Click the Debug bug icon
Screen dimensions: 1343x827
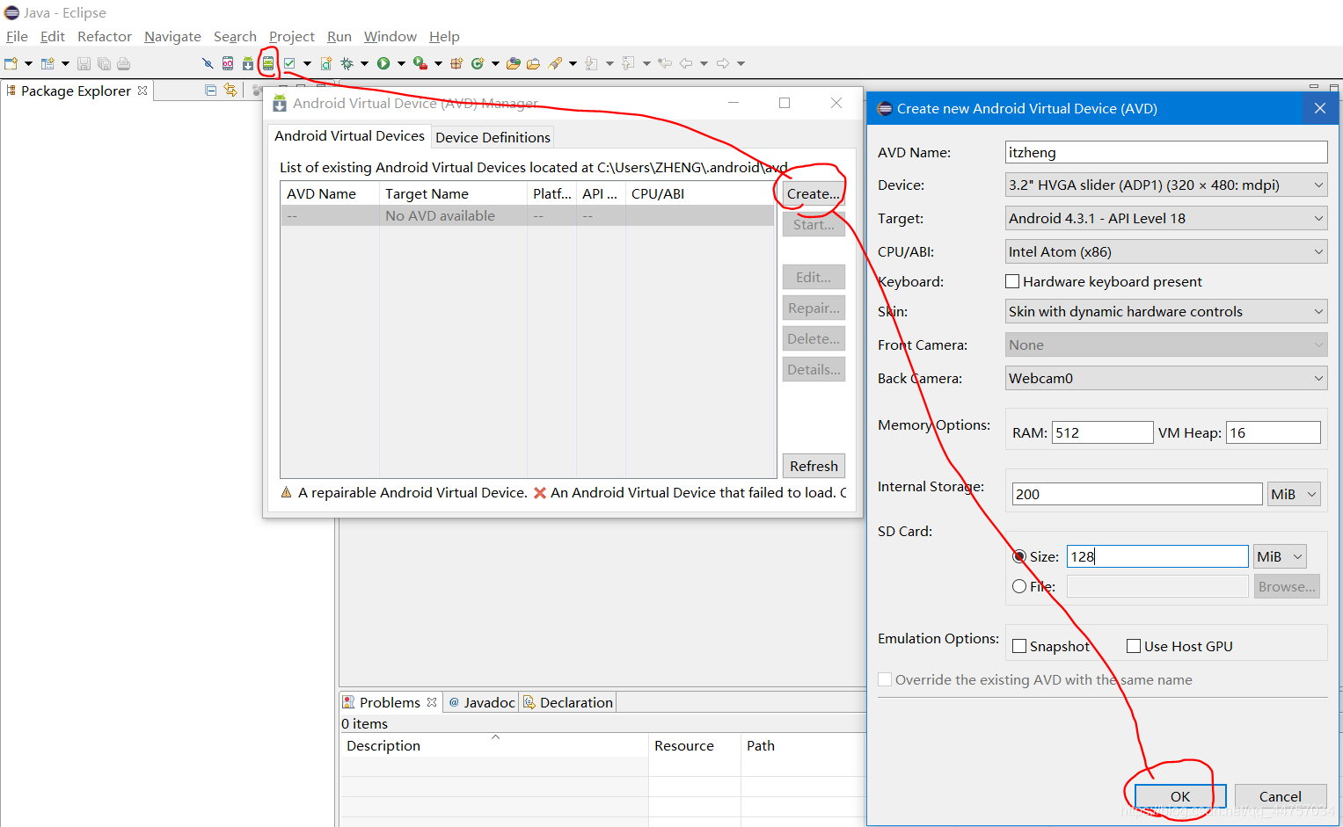[x=347, y=63]
